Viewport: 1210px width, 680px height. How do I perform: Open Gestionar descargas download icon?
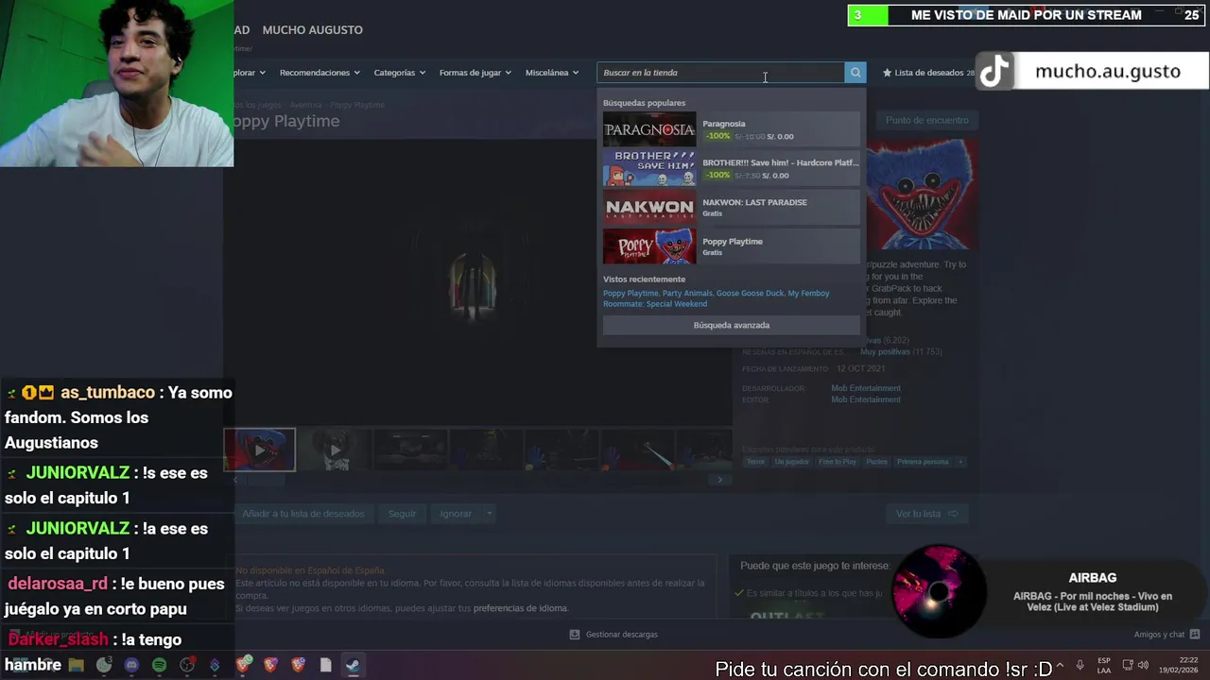575,635
